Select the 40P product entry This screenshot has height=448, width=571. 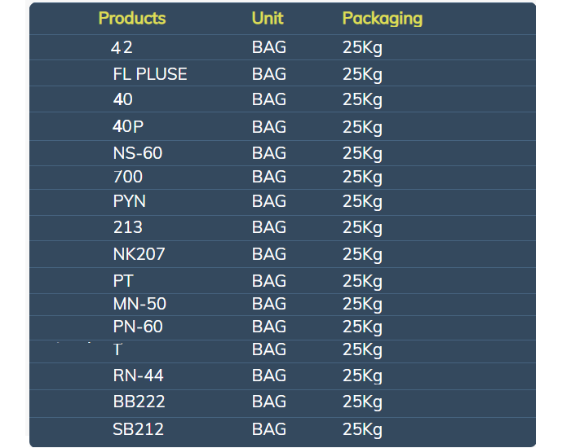point(128,126)
